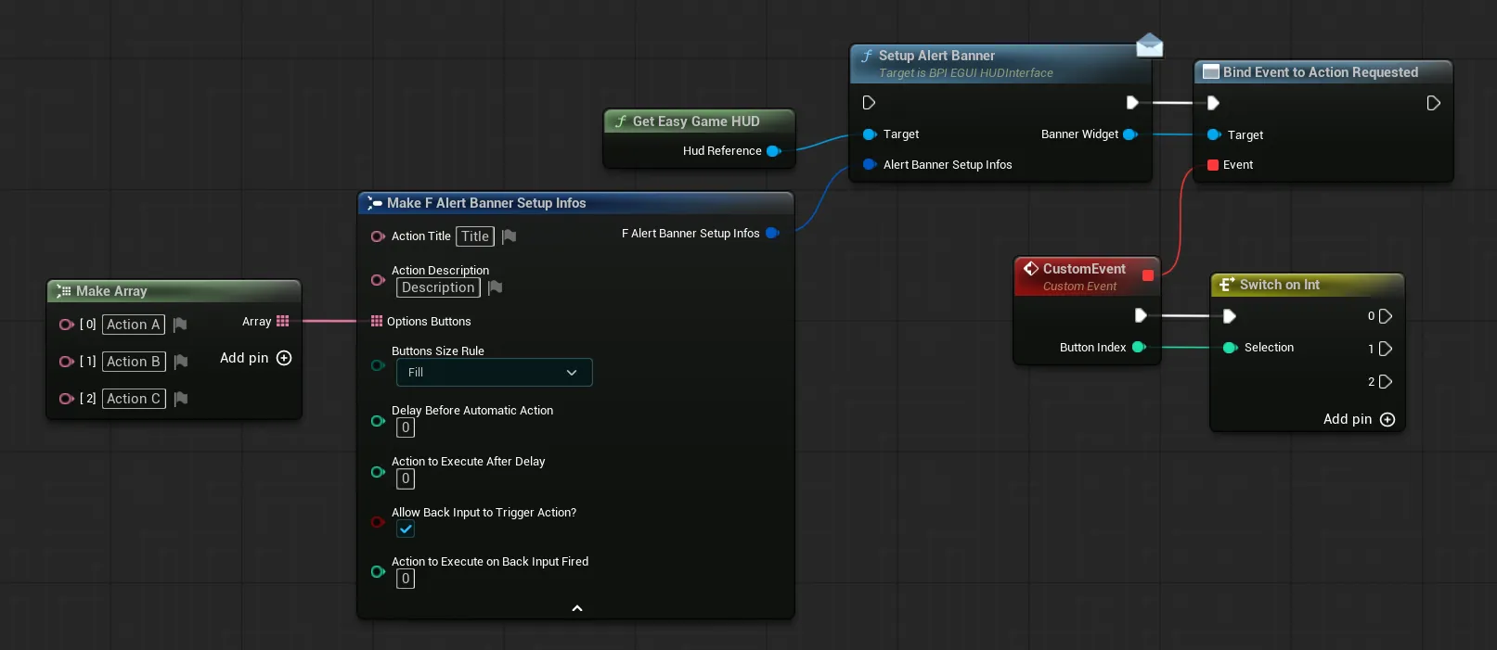
Task: Select Bind Event to Action Requested title
Action: pos(1320,72)
